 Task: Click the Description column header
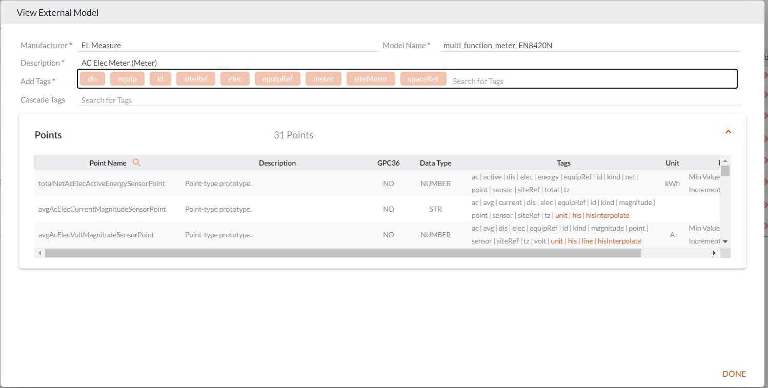point(277,163)
